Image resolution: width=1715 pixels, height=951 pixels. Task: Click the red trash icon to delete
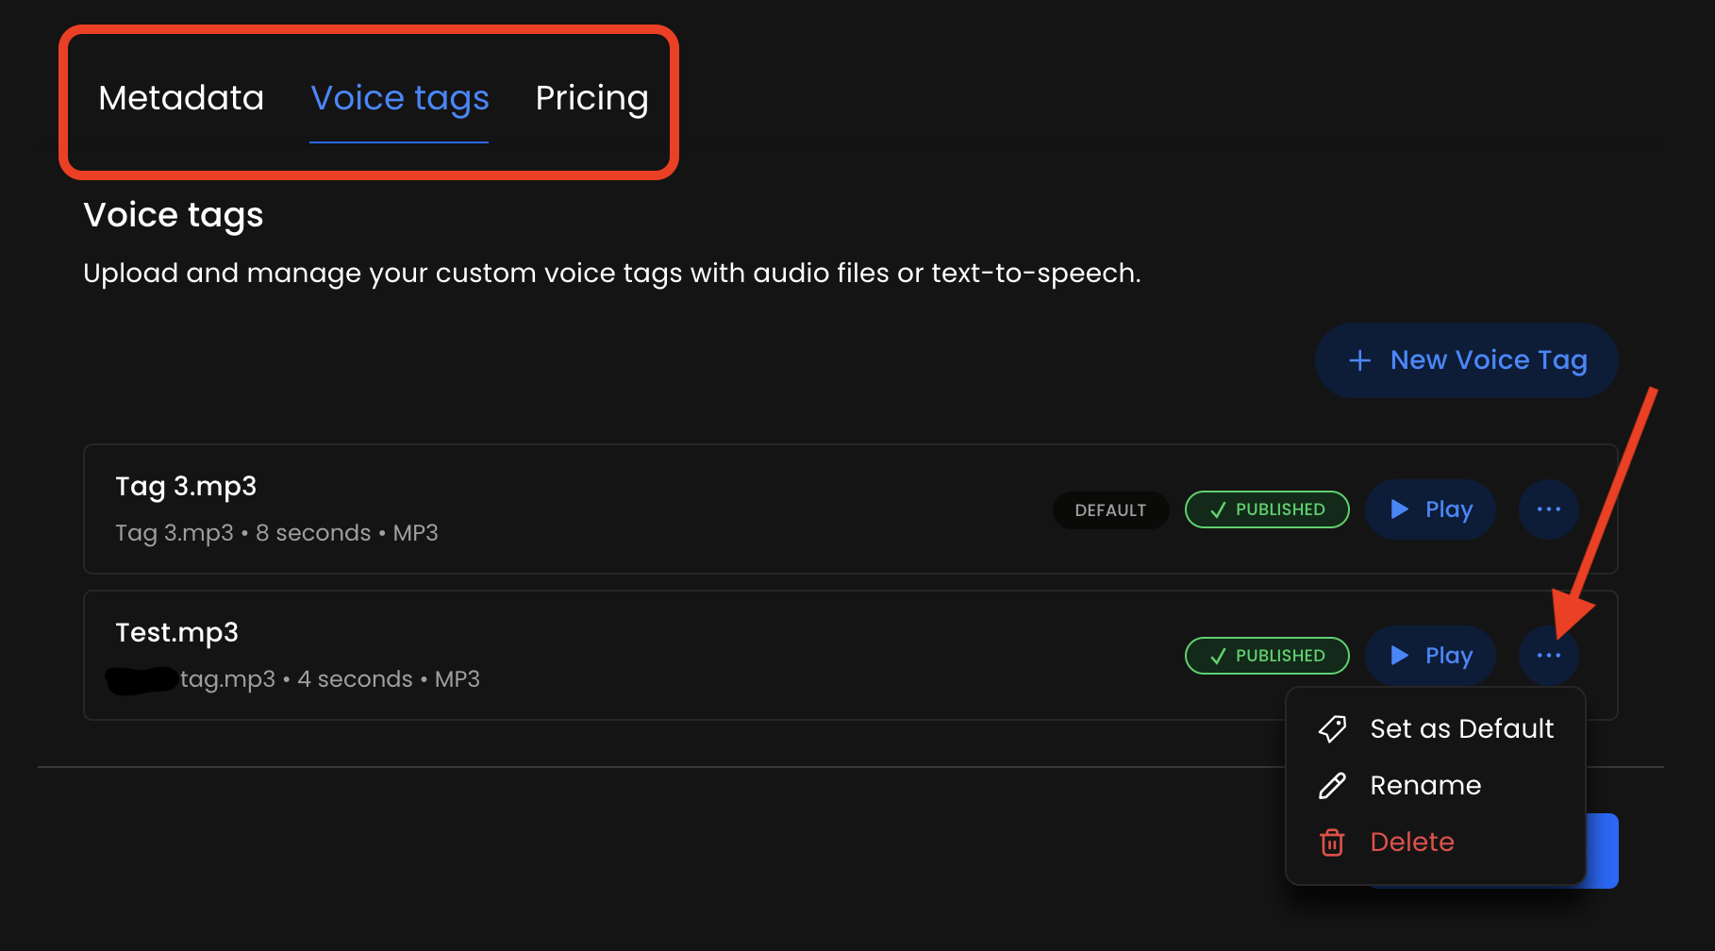pos(1332,843)
